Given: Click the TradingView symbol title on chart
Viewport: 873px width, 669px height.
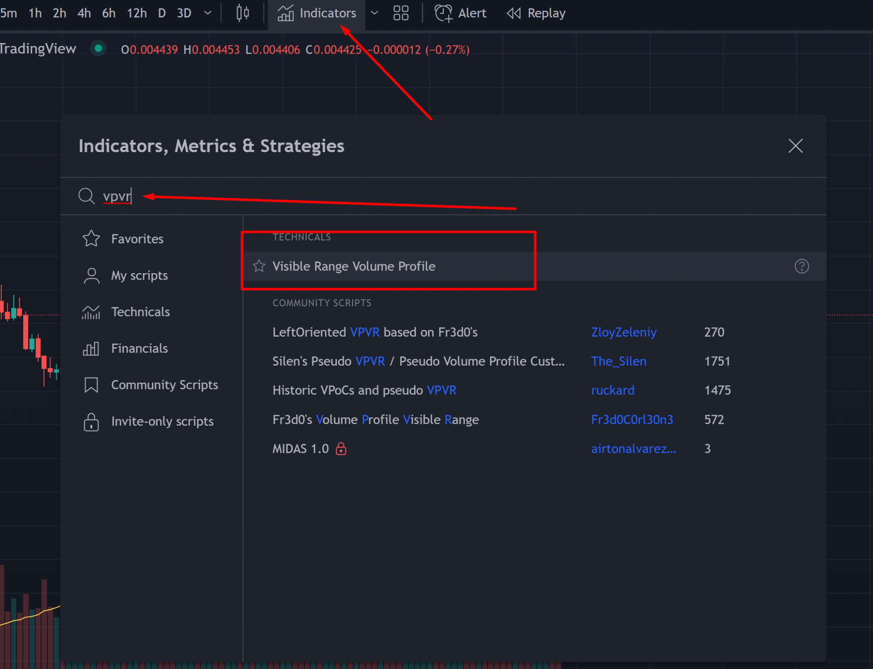Looking at the screenshot, I should click(38, 49).
